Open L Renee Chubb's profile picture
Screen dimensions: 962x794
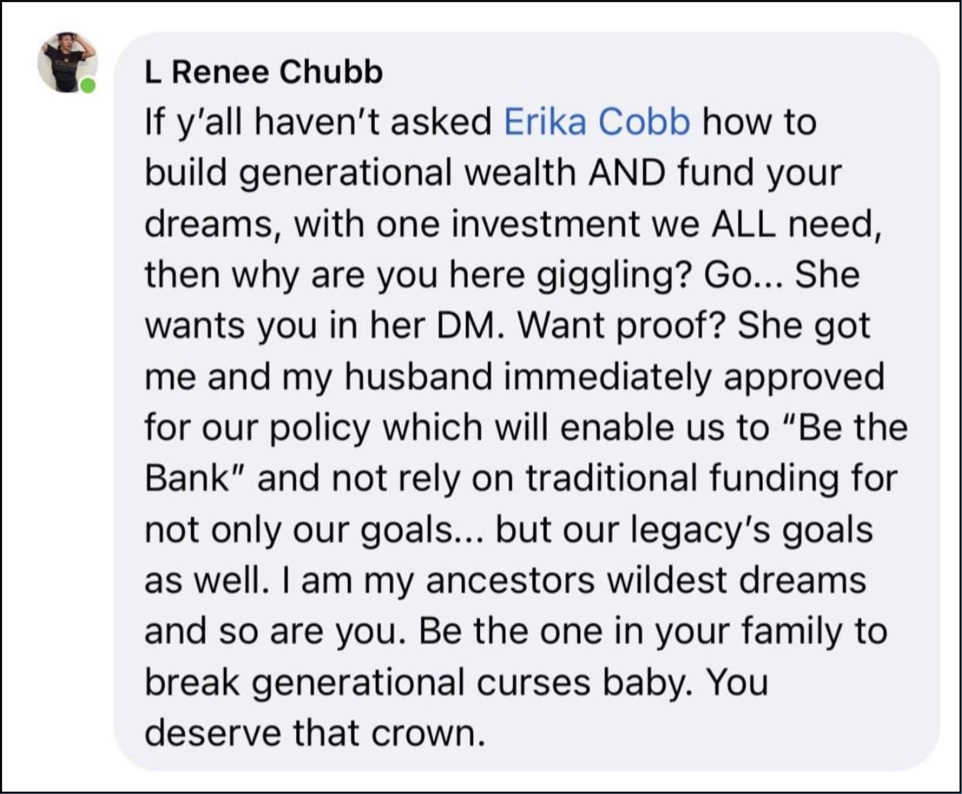tap(66, 62)
